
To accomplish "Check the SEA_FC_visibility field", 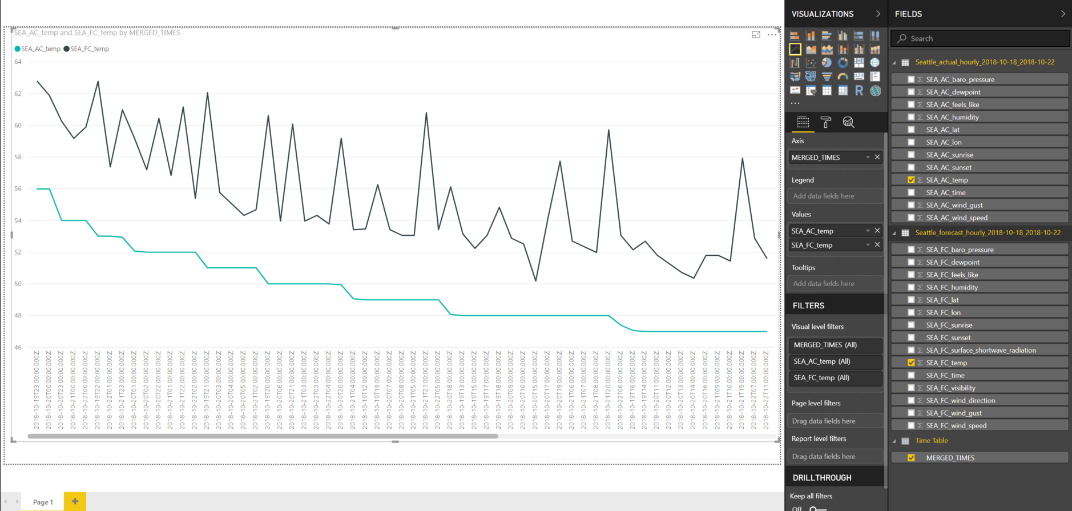I will (911, 388).
